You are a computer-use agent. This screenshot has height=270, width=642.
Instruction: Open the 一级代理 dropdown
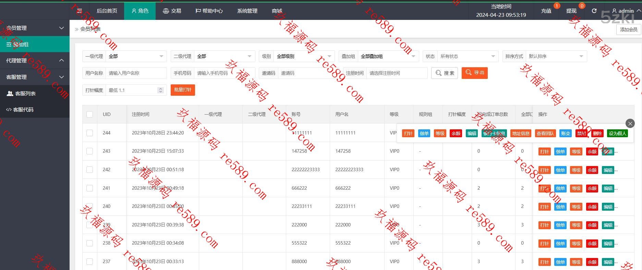(x=136, y=56)
